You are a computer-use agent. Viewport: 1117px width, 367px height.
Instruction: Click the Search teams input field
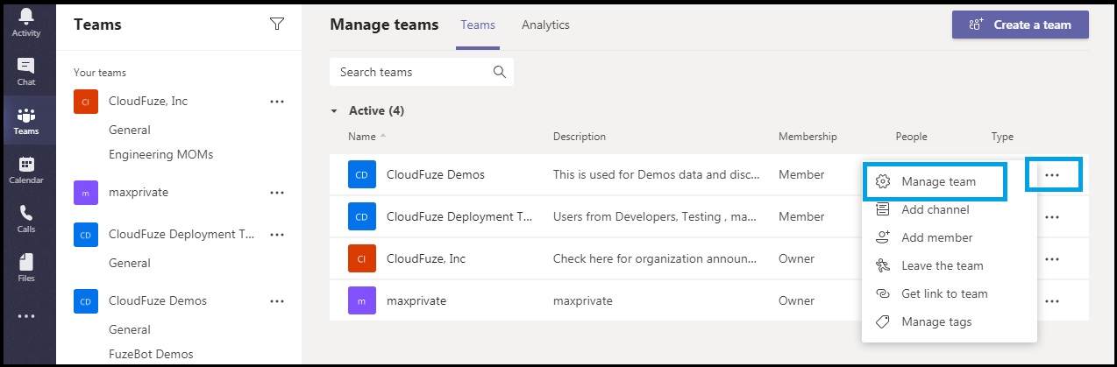(421, 72)
